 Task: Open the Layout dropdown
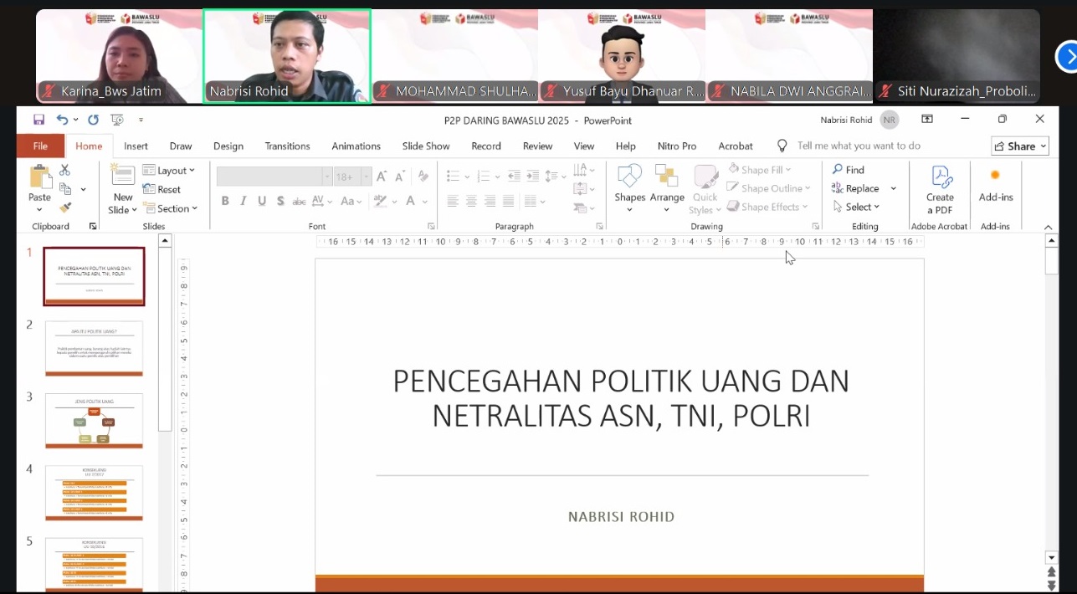coord(171,169)
